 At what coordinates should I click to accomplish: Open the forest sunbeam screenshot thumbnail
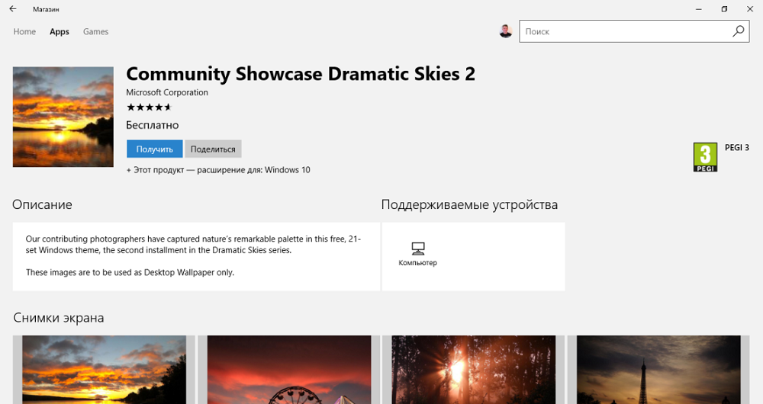[x=474, y=370]
